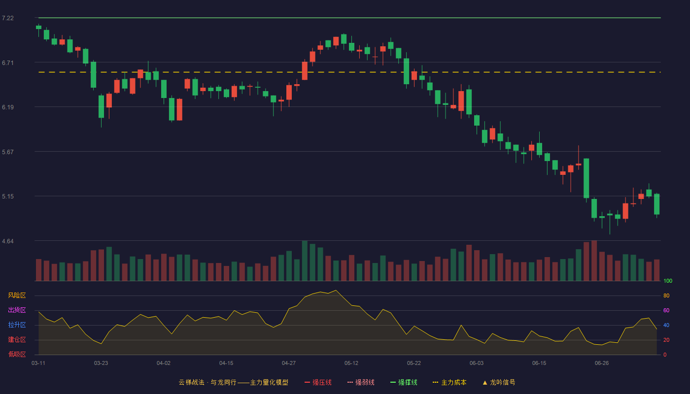Click the green 7.22 support line
690x394 pixels.
(349, 18)
